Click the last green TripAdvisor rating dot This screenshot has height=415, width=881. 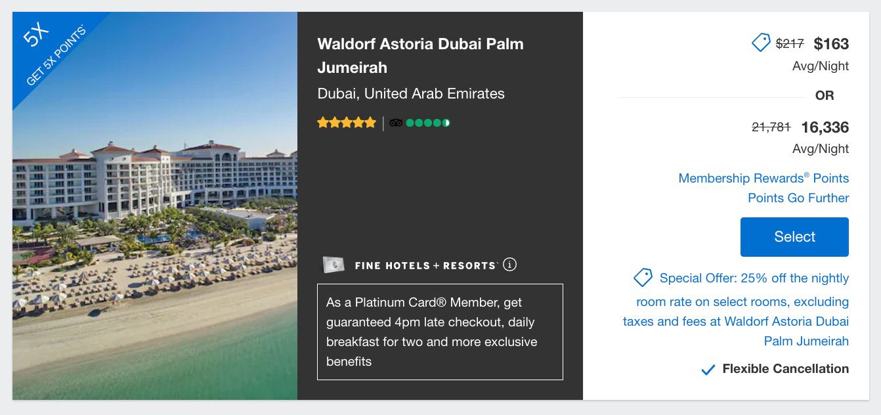447,122
